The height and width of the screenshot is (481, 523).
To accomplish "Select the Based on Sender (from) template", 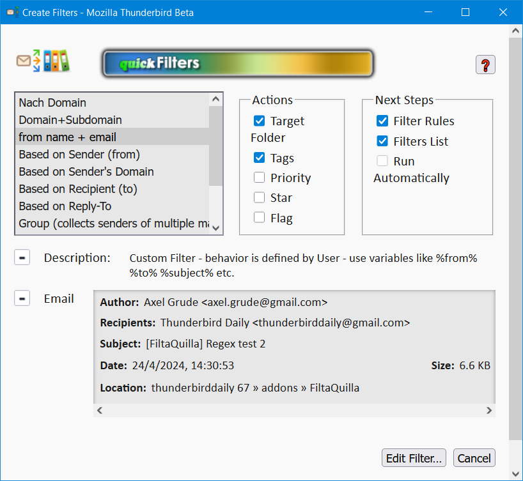I will coord(112,155).
